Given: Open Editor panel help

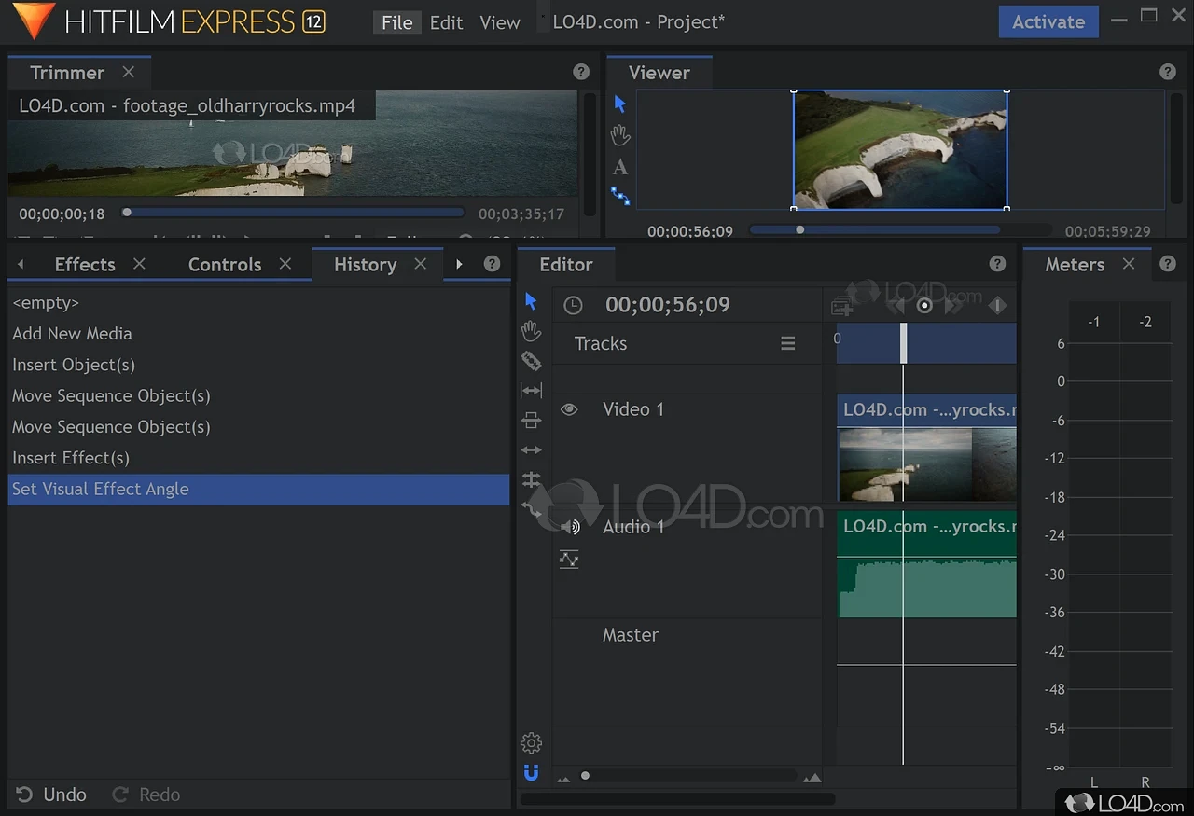Looking at the screenshot, I should pos(997,264).
